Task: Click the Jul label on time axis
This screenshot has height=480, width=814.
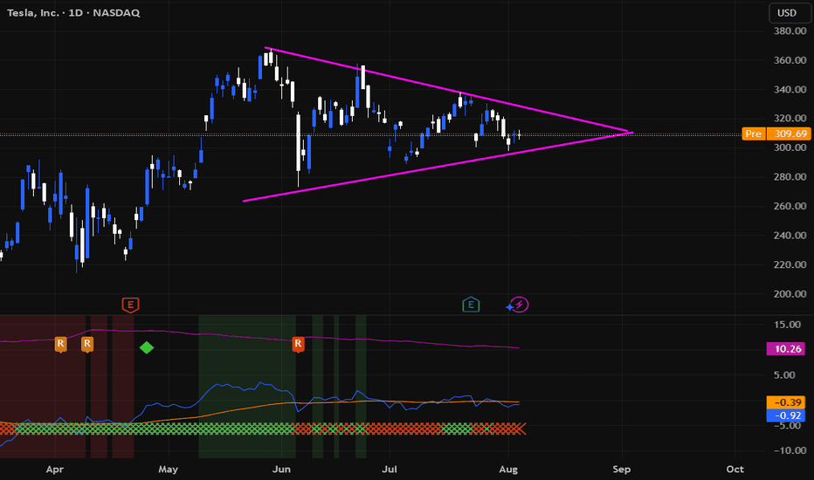Action: click(x=390, y=470)
